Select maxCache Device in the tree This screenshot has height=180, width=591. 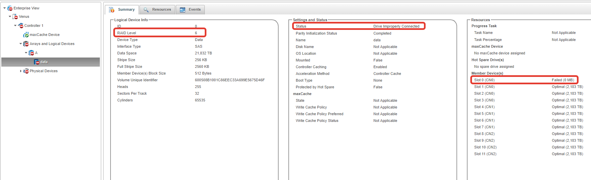(44, 35)
